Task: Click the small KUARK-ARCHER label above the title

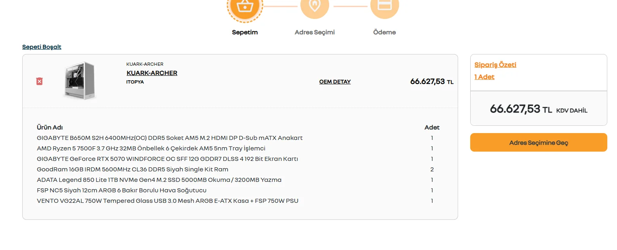Action: pos(145,65)
